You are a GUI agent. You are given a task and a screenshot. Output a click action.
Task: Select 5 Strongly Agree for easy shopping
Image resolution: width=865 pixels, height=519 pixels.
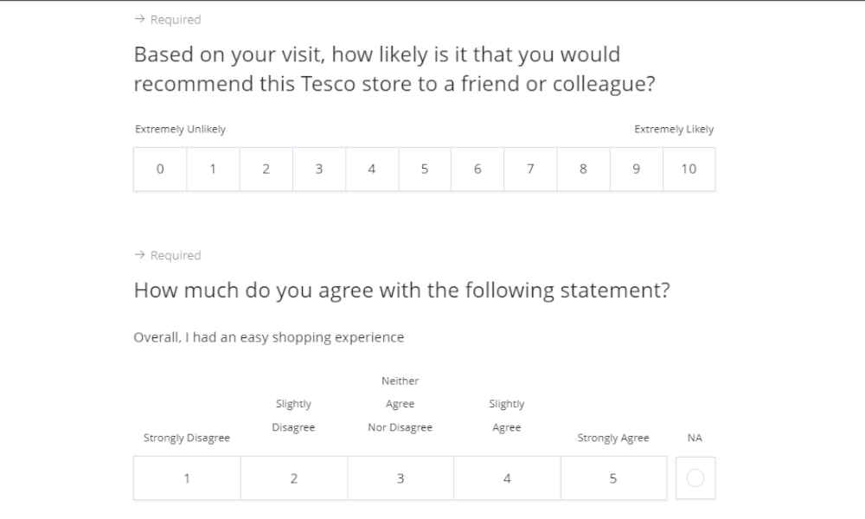click(x=613, y=478)
